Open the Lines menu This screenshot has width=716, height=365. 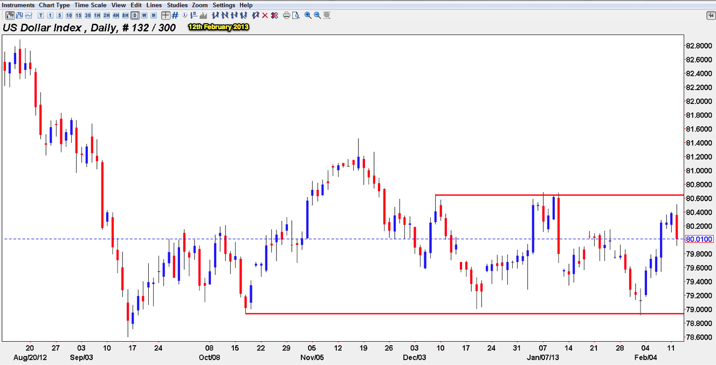coord(154,5)
